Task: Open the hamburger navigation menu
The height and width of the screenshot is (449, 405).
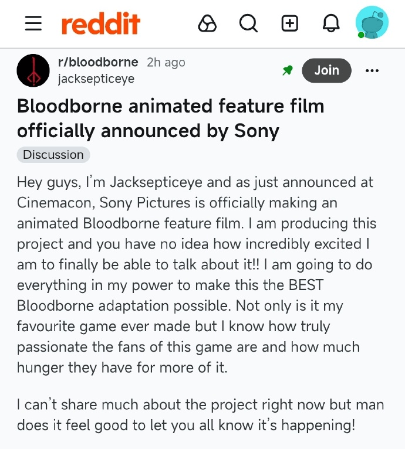Action: [x=33, y=23]
